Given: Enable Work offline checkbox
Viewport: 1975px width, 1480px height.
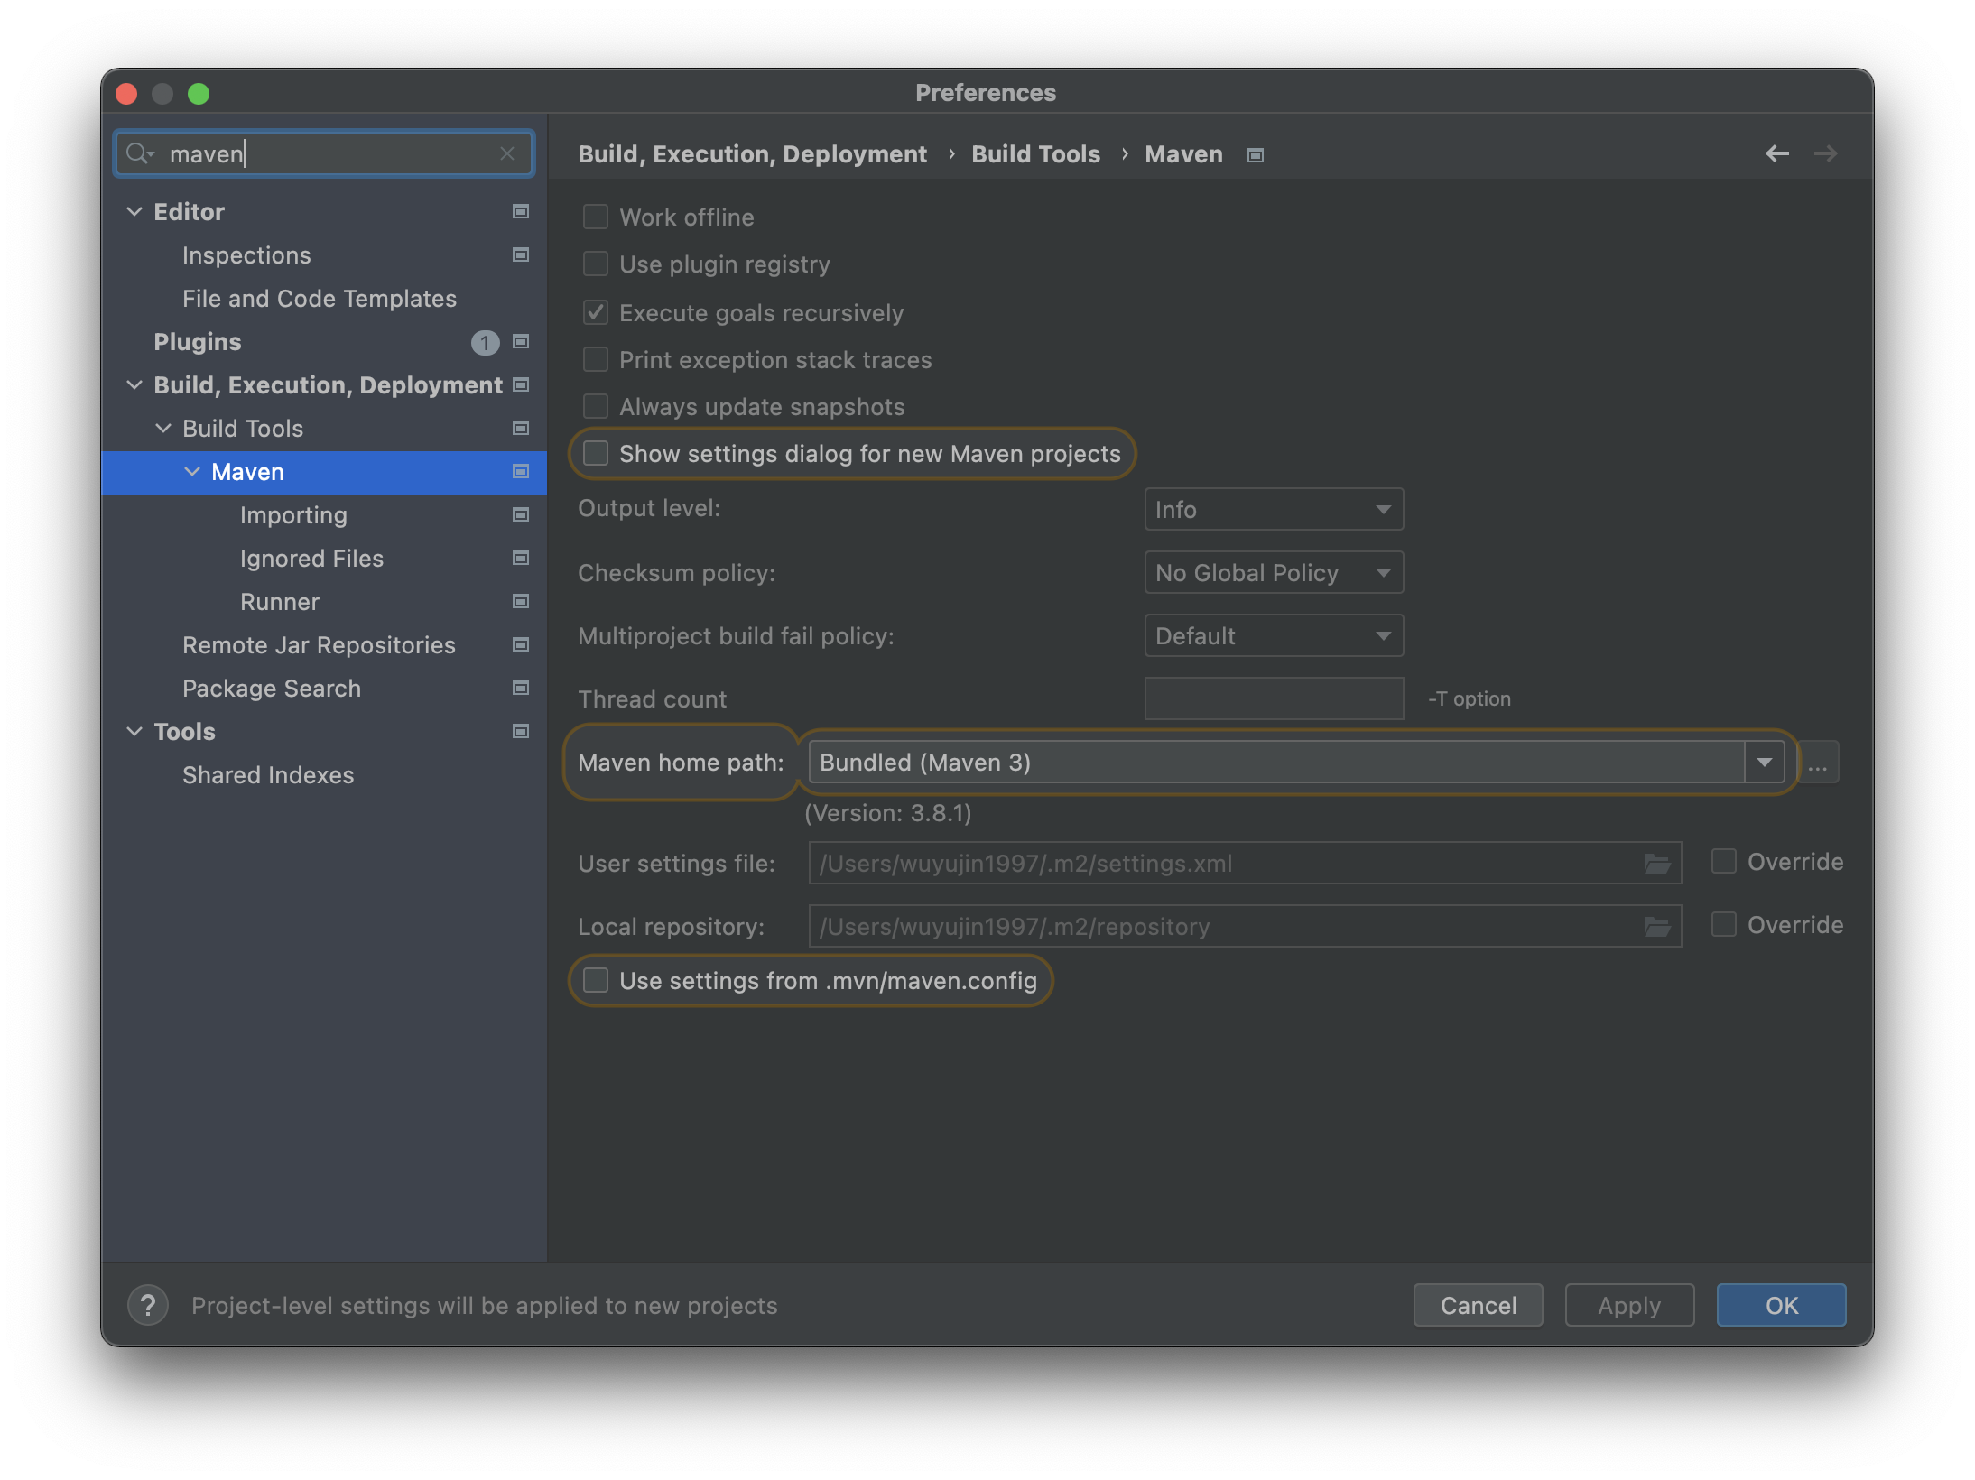Looking at the screenshot, I should pos(596,217).
